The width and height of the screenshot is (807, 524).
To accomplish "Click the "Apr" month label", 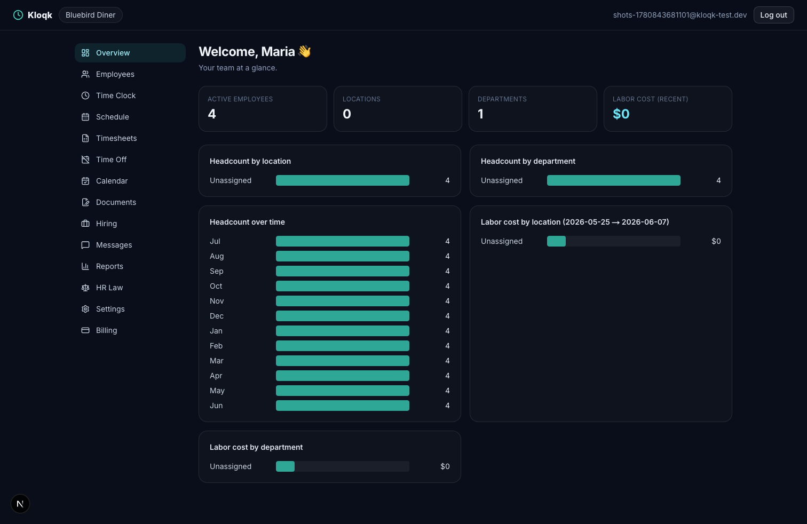I will (216, 376).
